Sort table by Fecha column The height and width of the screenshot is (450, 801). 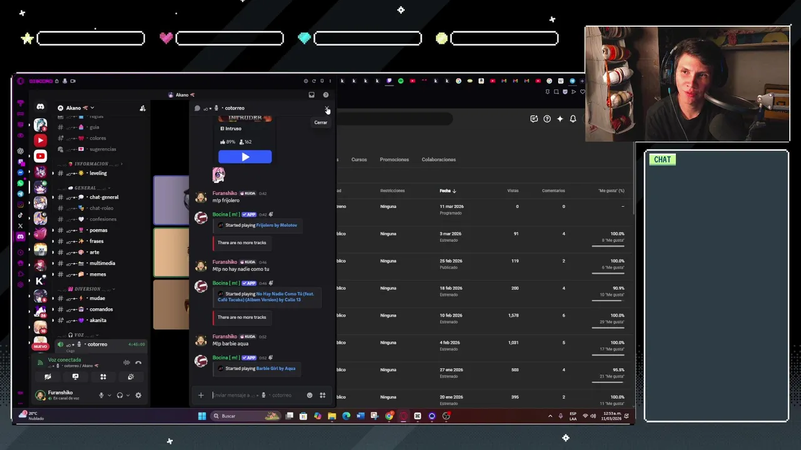447,191
